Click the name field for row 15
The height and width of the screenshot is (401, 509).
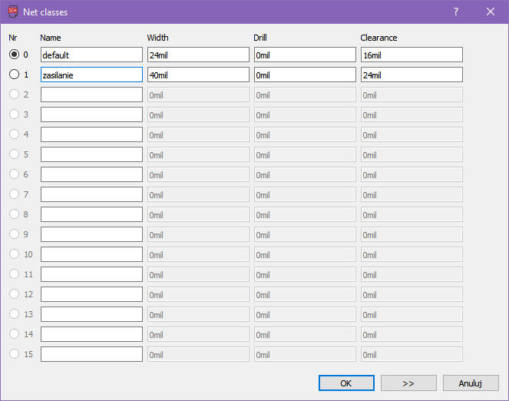(x=91, y=354)
